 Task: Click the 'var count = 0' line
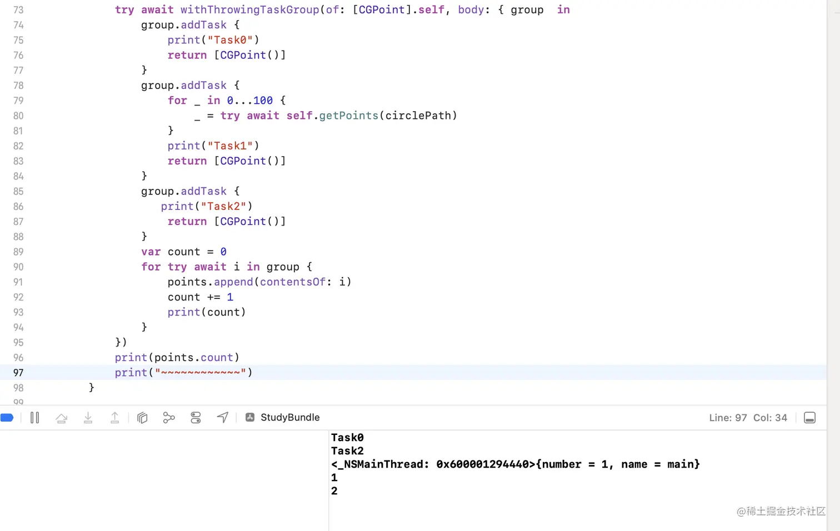pyautogui.click(x=184, y=252)
